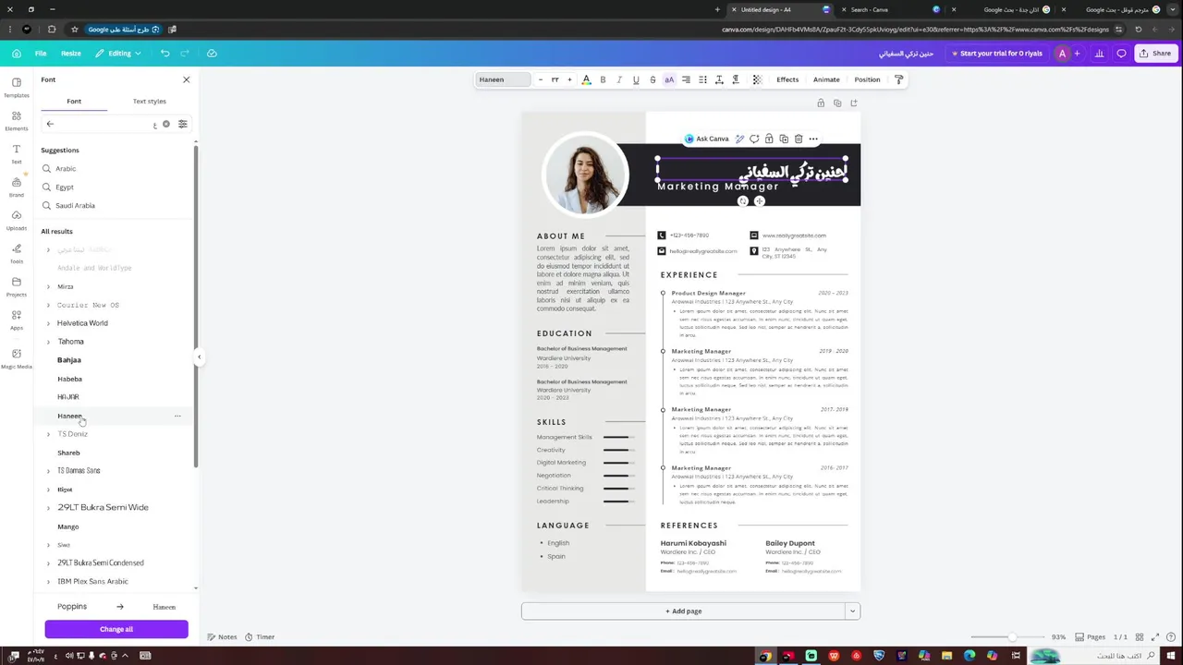
Task: Expand IBM Plex Sans Arabic font styles
Action: point(49,582)
